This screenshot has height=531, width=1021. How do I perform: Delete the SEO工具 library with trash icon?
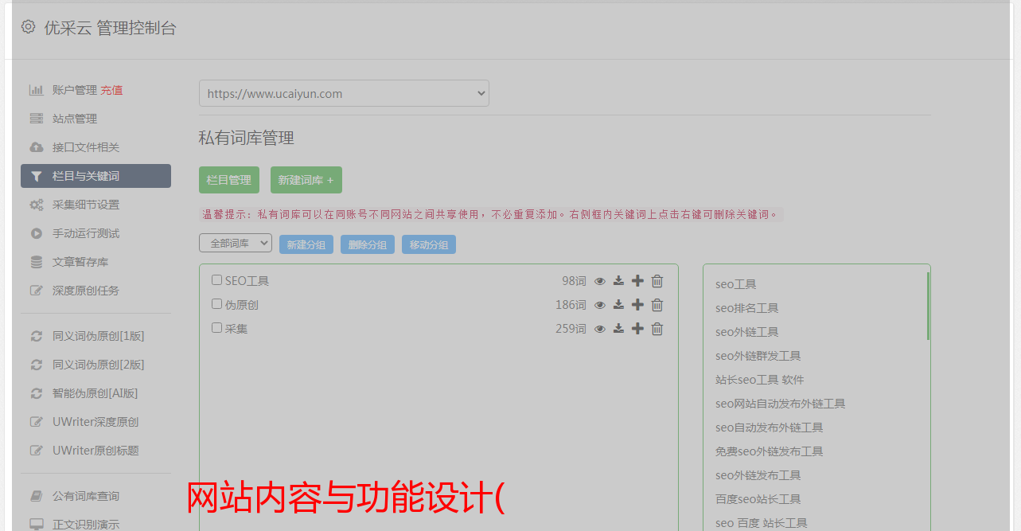(x=657, y=281)
